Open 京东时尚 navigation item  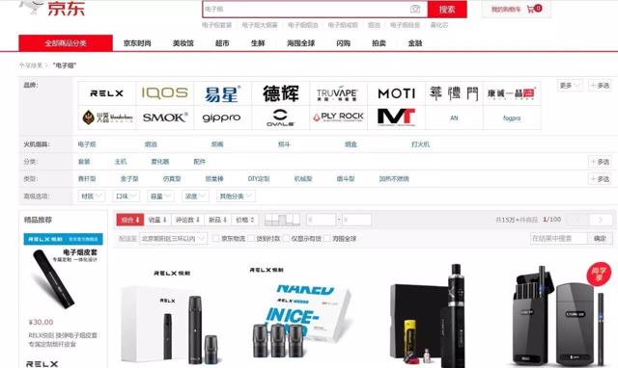pos(137,43)
